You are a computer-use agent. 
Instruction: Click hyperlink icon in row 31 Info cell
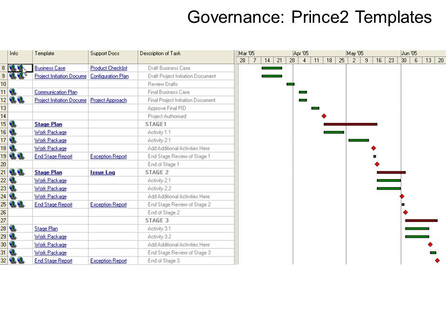13,252
